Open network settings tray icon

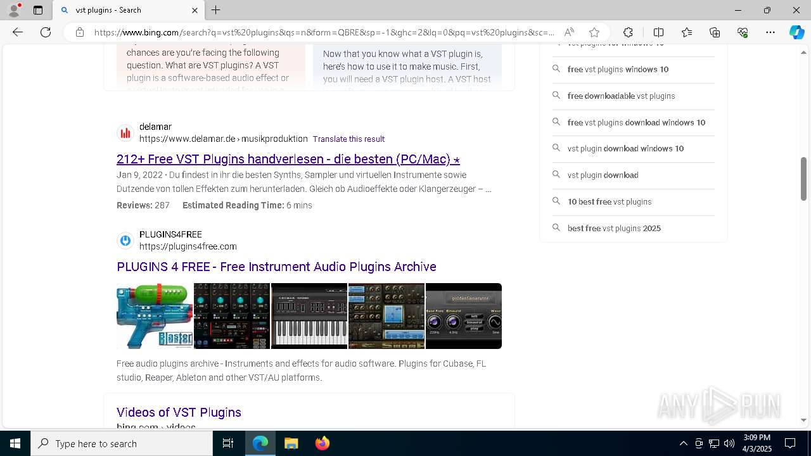[x=714, y=443]
